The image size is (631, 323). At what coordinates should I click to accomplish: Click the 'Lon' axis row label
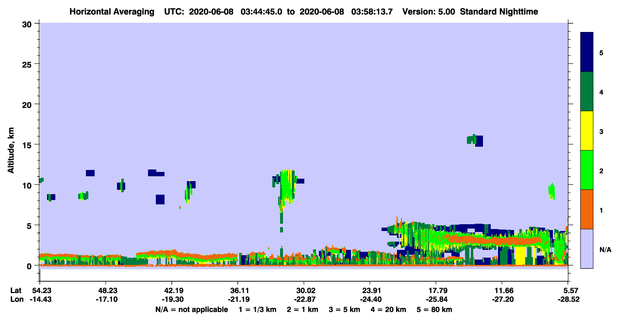tap(16, 300)
